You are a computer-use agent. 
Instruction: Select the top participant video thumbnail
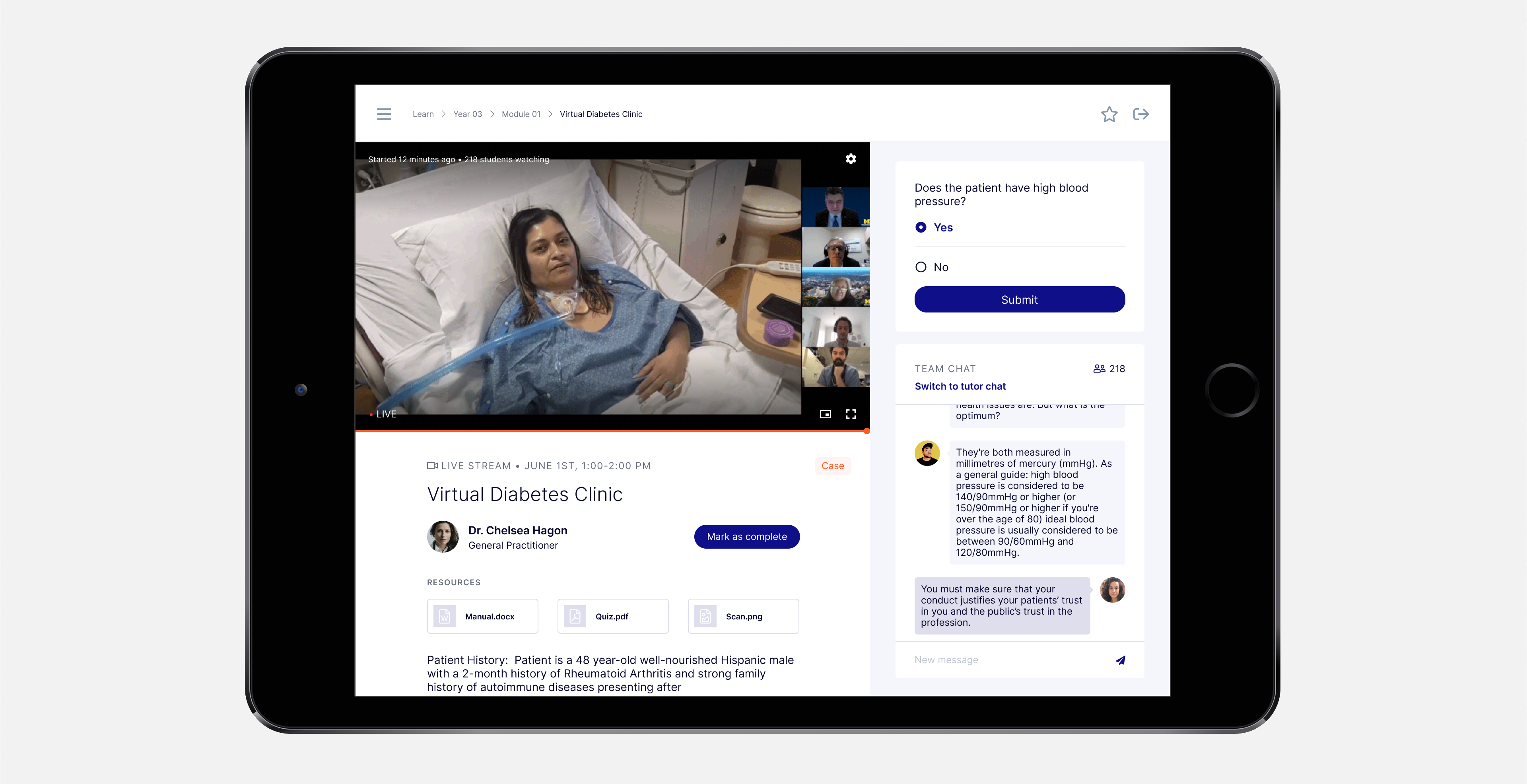pyautogui.click(x=835, y=207)
